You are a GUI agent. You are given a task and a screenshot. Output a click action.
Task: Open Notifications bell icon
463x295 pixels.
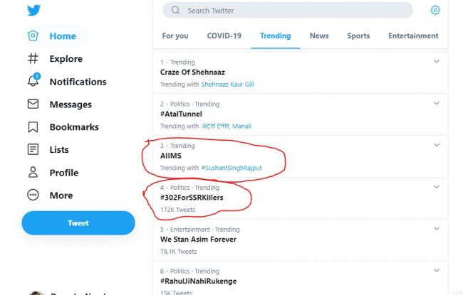(x=33, y=81)
